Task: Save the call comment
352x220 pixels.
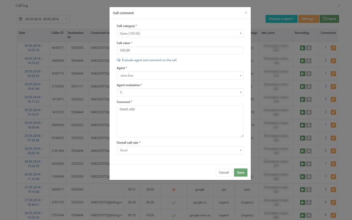Action: (x=240, y=172)
